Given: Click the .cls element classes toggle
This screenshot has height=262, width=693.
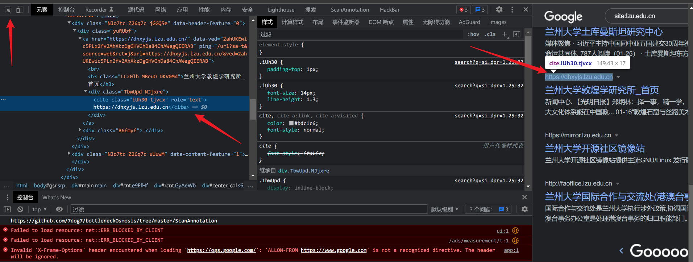Looking at the screenshot, I should tap(490, 34).
